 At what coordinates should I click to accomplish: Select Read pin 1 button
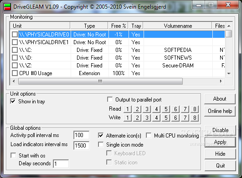[x=128, y=109]
